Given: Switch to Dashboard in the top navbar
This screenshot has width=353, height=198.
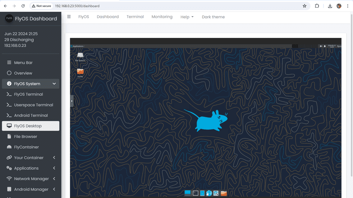Looking at the screenshot, I should [x=107, y=17].
